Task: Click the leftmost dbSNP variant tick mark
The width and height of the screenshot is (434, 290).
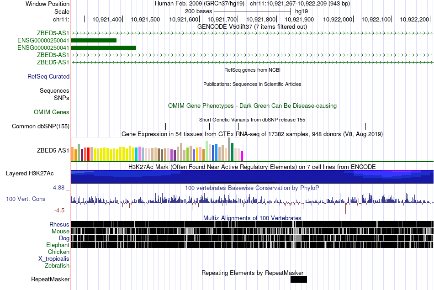Action: 165,126
